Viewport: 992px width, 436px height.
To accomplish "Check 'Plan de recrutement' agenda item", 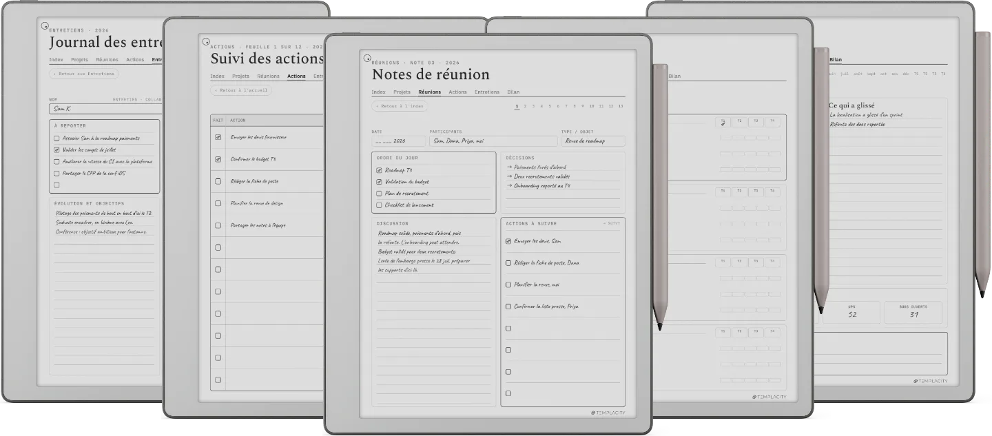I will coord(379,194).
